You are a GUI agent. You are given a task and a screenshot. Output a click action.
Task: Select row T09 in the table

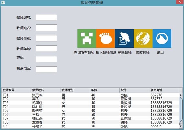(90, 126)
